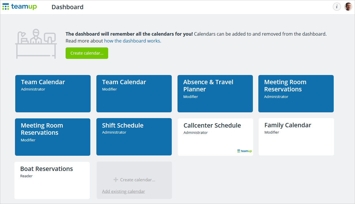Open the Absence & Travel Planner calendar
The height and width of the screenshot is (204, 355).
click(215, 94)
